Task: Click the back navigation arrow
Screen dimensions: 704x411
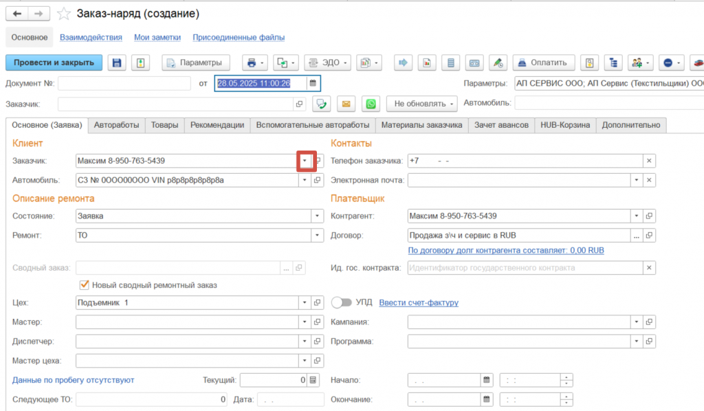Action: coord(17,14)
